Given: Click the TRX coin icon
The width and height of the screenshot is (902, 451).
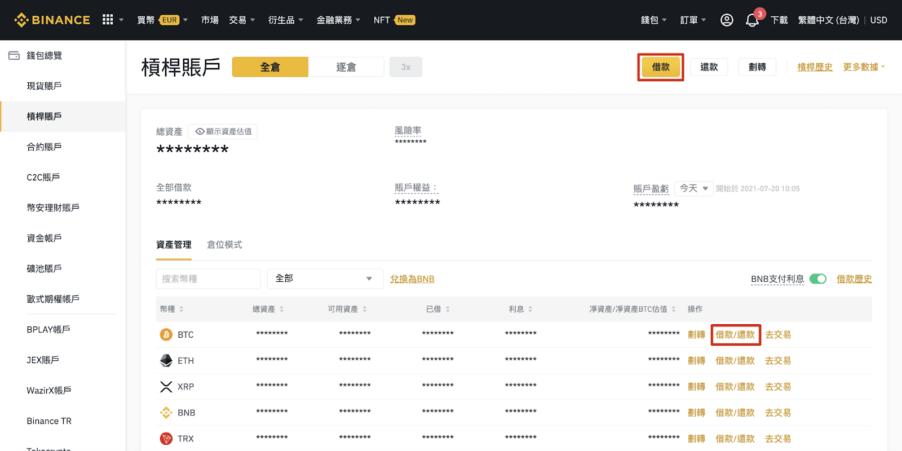Looking at the screenshot, I should coord(166,439).
